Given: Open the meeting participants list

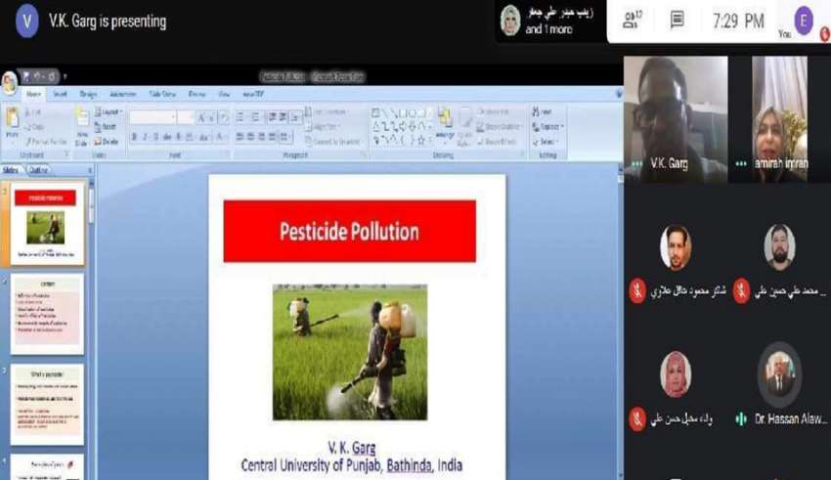Looking at the screenshot, I should (632, 21).
